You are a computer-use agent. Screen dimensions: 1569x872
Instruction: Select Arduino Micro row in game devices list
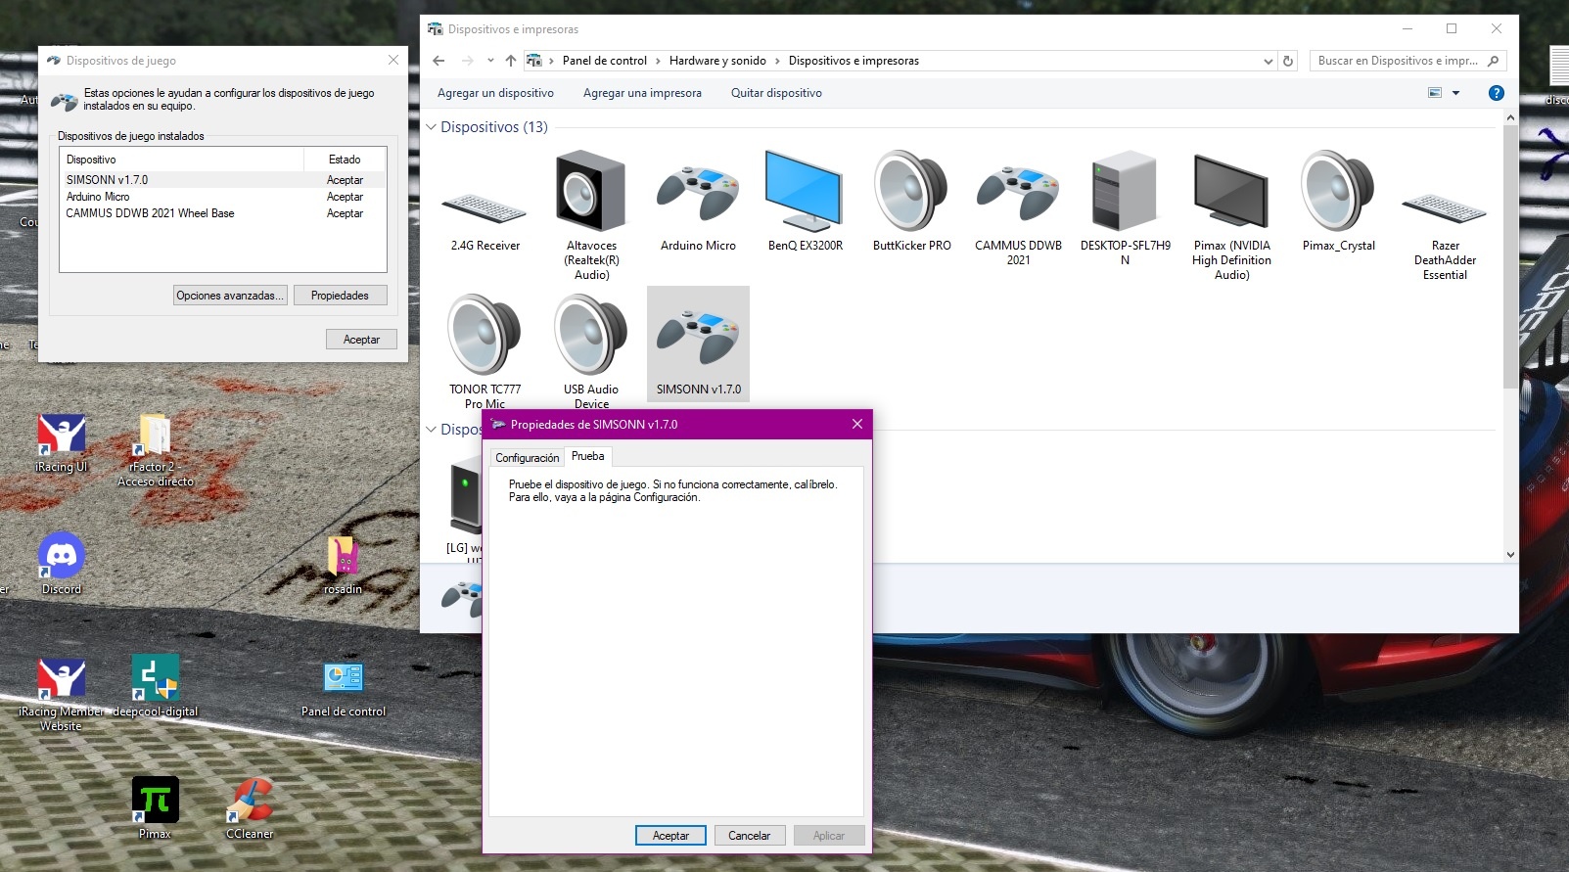pos(222,197)
